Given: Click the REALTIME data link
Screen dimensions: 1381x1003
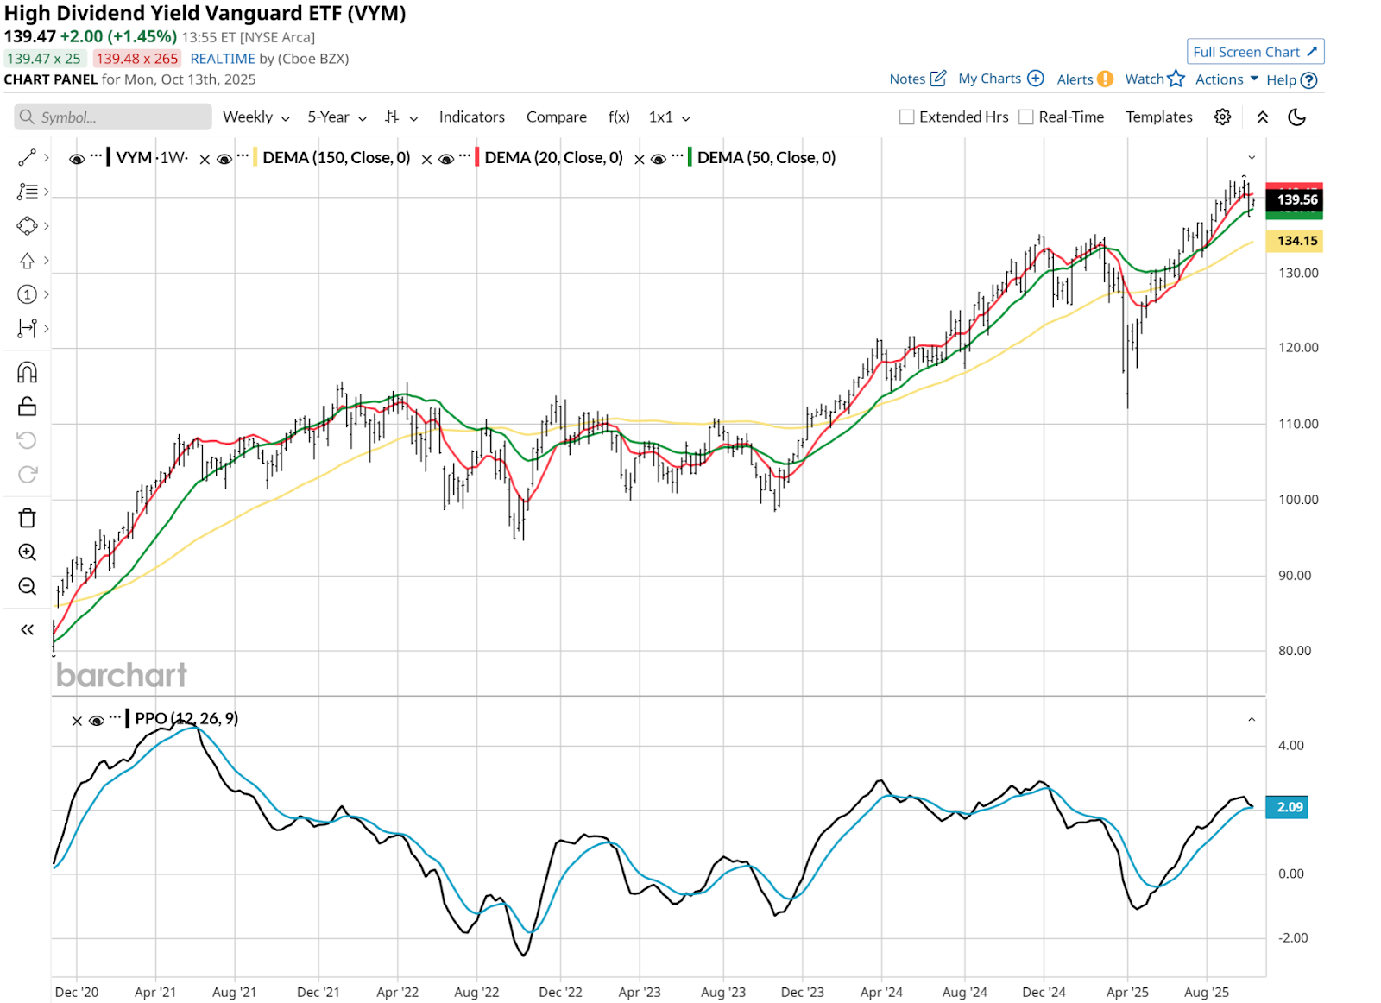Looking at the screenshot, I should point(223,59).
